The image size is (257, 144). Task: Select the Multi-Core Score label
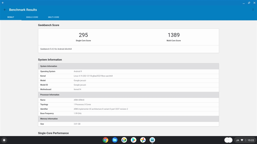(x=174, y=41)
